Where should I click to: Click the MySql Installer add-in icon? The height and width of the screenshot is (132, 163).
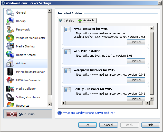68,29
